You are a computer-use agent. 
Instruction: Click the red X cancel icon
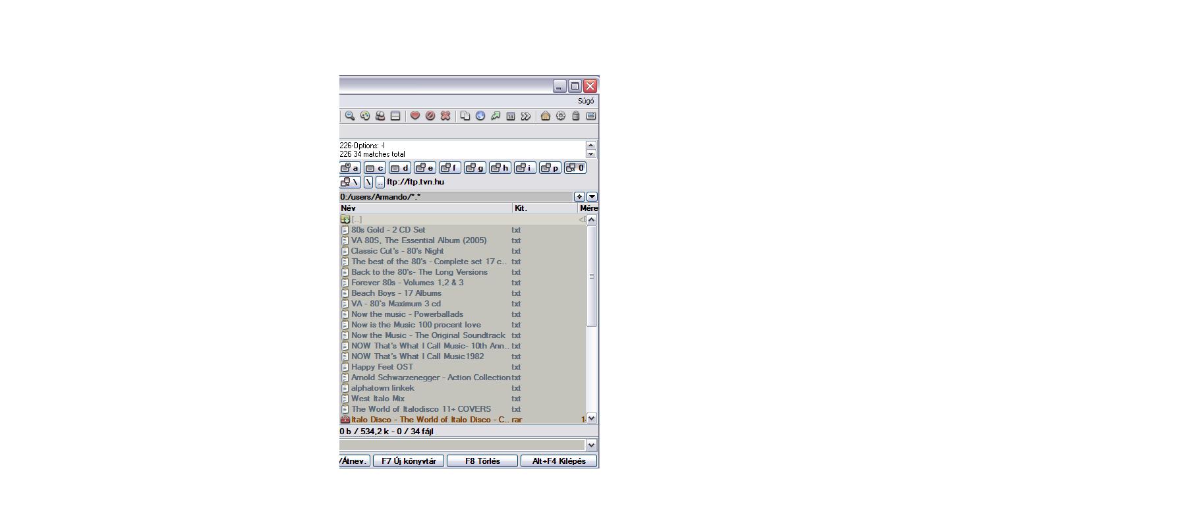click(445, 116)
